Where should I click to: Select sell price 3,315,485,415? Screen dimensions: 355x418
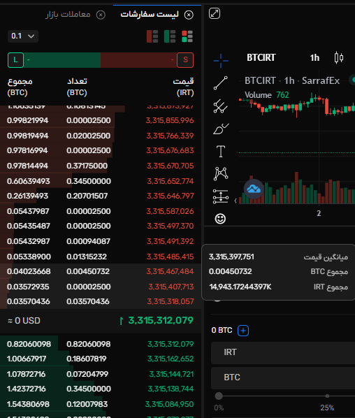(x=171, y=257)
